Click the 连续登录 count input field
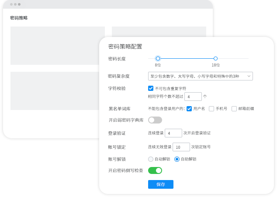277x197 pixels. click(x=173, y=133)
